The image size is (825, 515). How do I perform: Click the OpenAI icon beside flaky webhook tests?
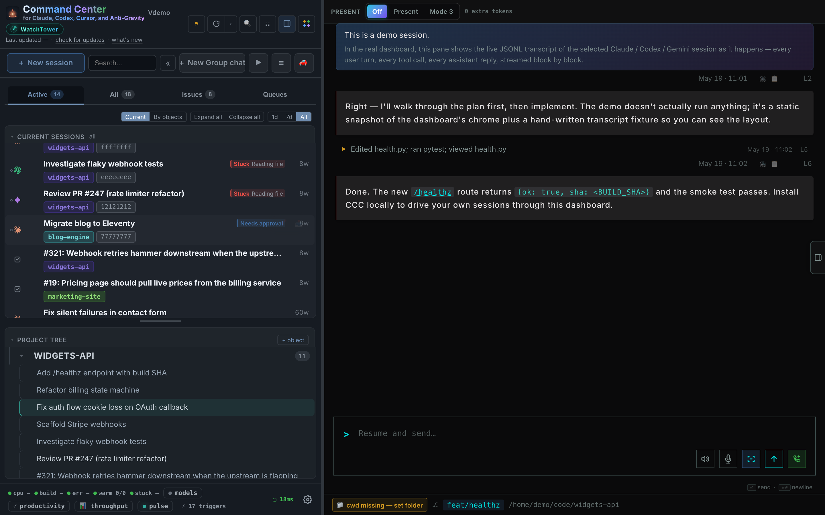coord(18,170)
